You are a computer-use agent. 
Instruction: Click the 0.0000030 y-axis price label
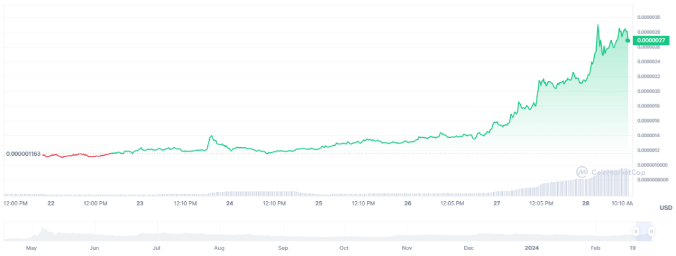coord(649,17)
